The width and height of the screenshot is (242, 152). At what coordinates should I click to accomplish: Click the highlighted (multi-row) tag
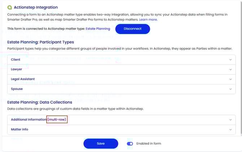click(x=57, y=120)
